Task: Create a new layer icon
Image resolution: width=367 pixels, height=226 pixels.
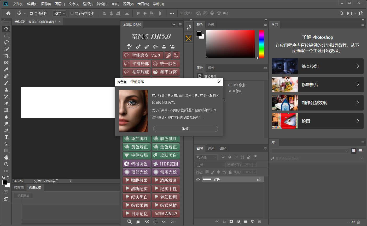Action: 253,221
